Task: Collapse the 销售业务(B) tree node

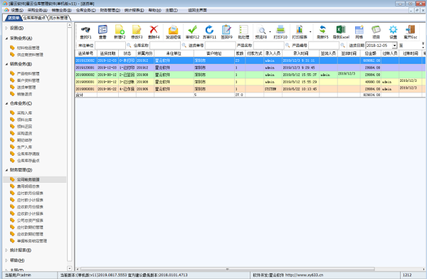Action: (6, 64)
